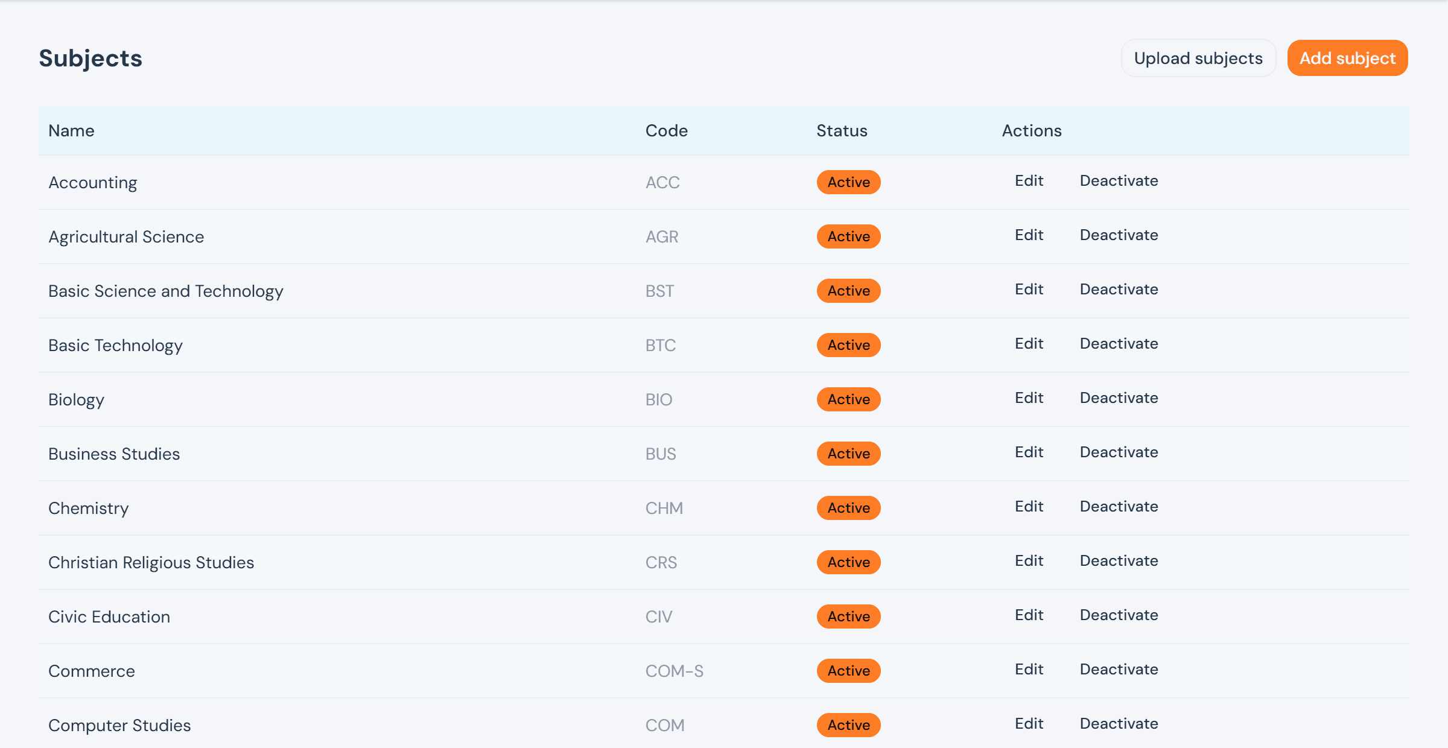Click the Computer Studies name cell
This screenshot has height=748, width=1448.
point(119,726)
